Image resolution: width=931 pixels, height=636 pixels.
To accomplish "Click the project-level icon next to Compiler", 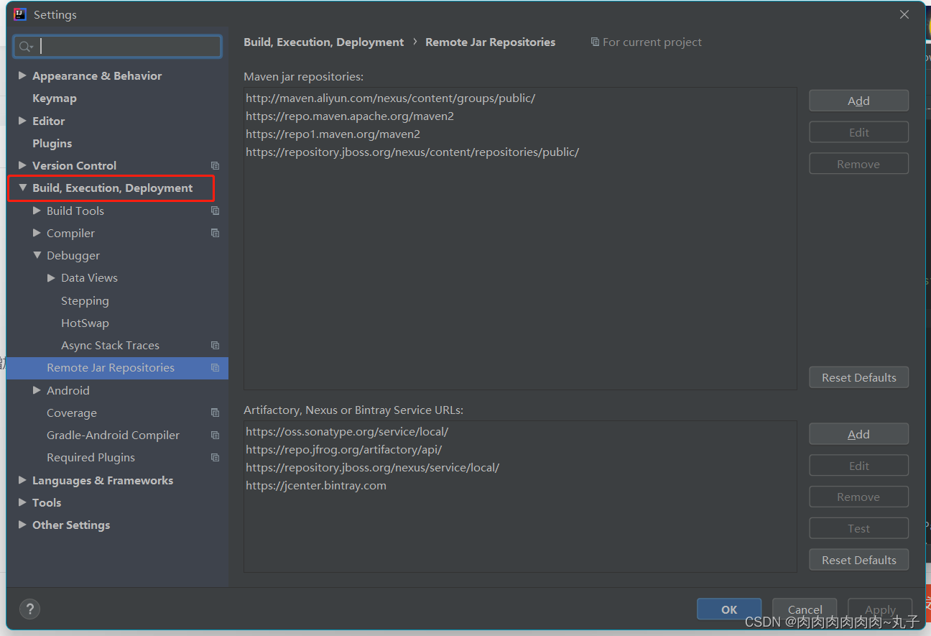I will (x=215, y=234).
